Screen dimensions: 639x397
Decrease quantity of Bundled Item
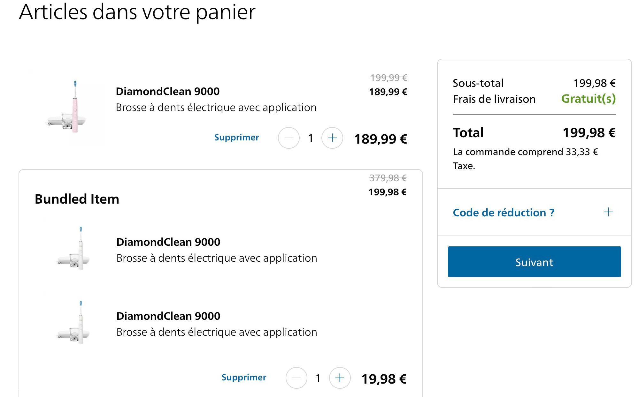click(x=296, y=378)
